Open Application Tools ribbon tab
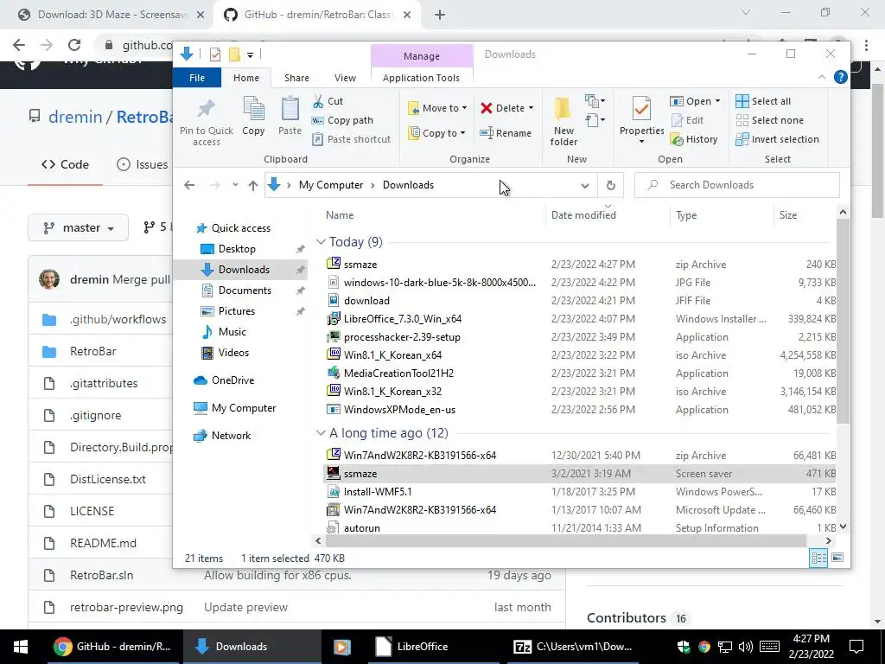This screenshot has width=885, height=664. point(421,78)
